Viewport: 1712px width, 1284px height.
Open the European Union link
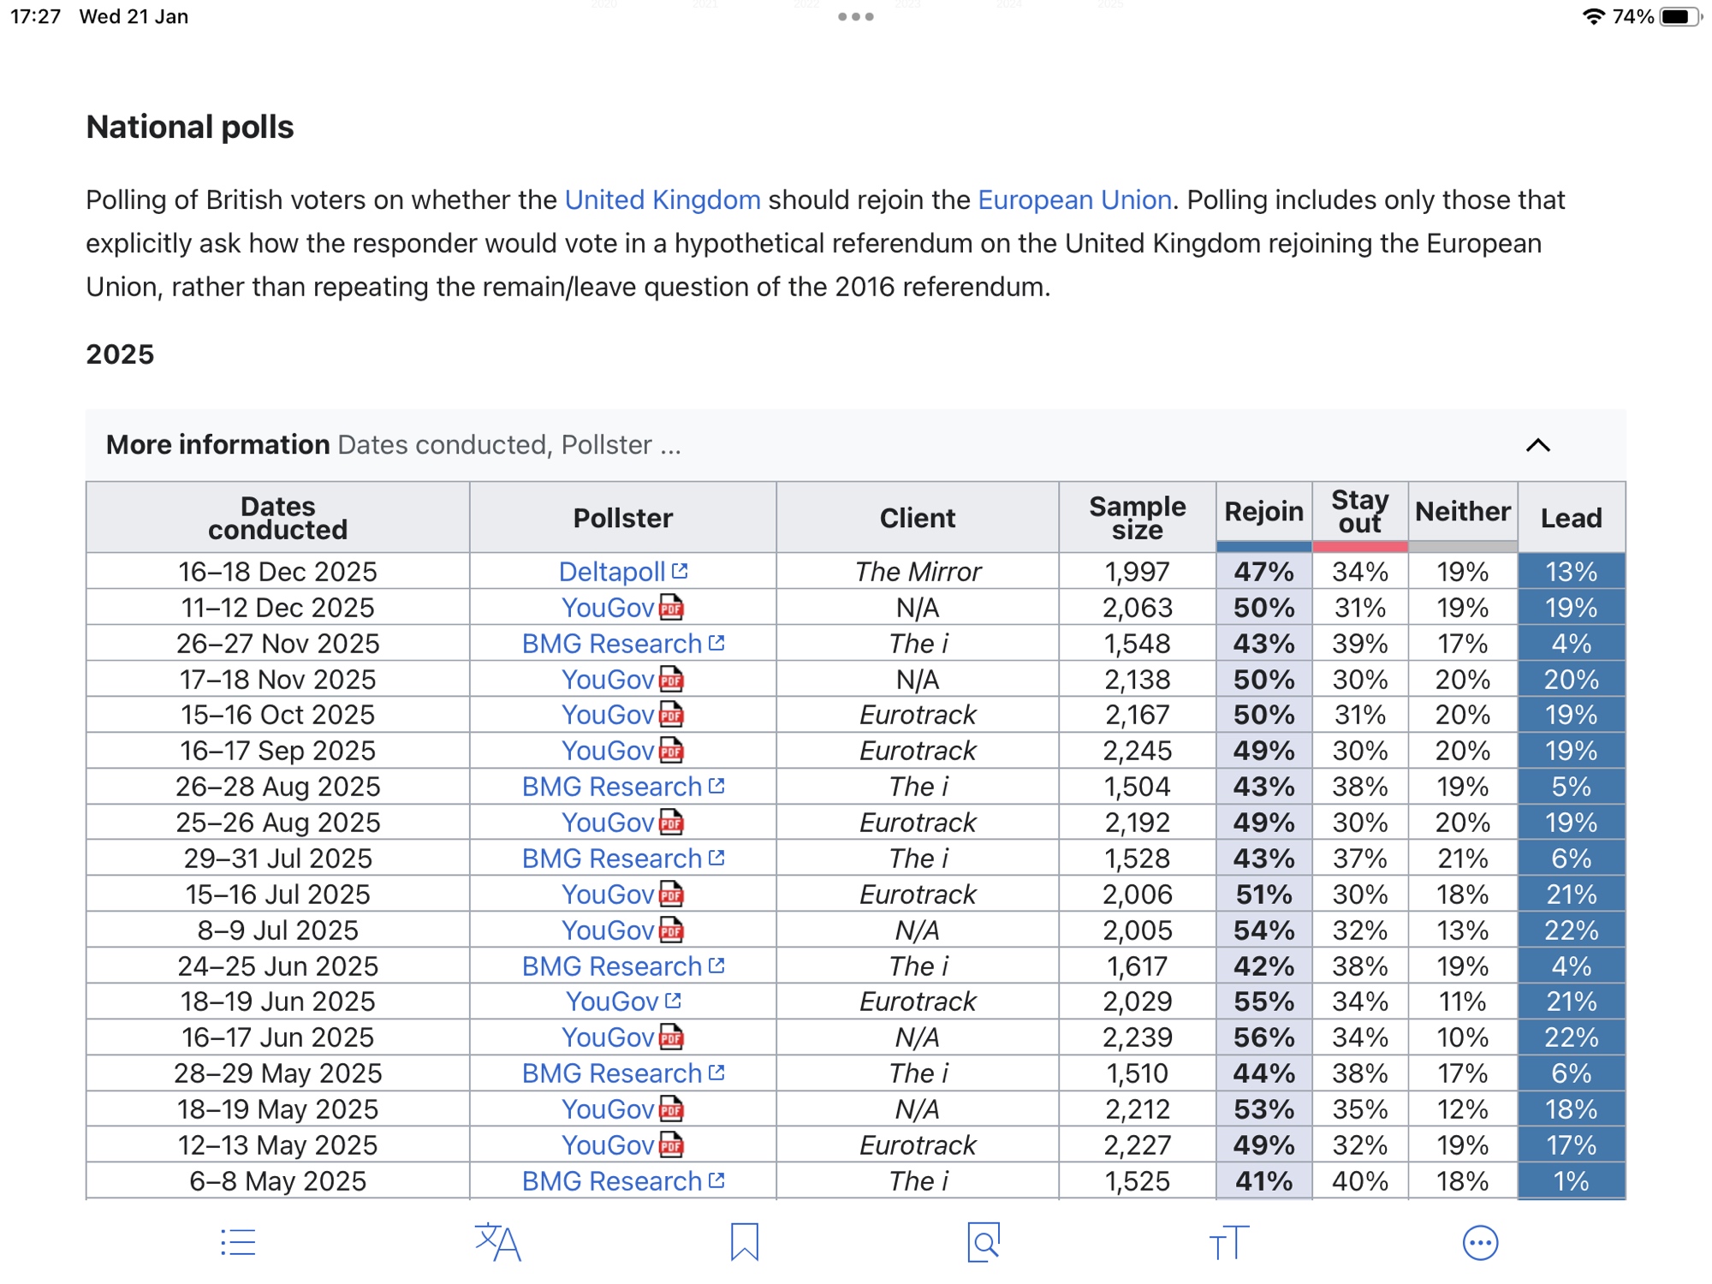point(1074,199)
